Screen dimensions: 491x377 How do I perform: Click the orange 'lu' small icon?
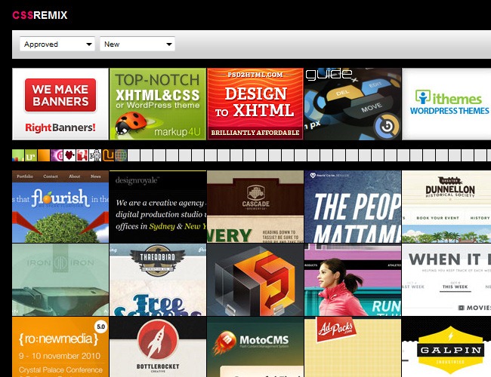[x=108, y=155]
